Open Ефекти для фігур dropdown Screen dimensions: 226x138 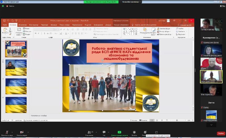click(x=164, y=34)
